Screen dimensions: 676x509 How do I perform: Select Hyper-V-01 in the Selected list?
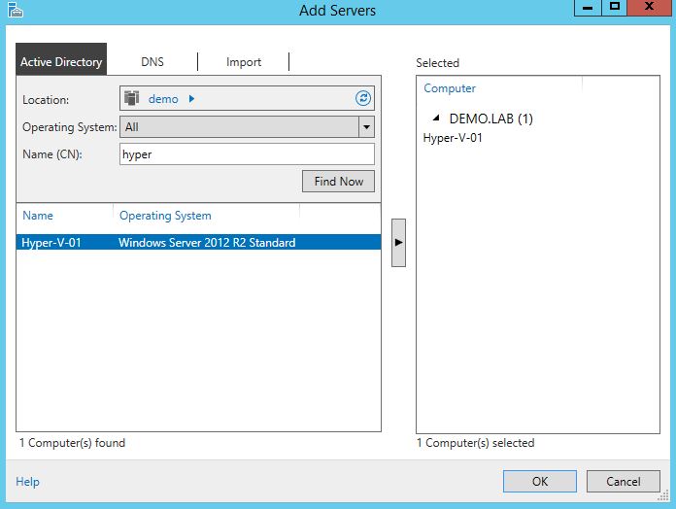[454, 138]
